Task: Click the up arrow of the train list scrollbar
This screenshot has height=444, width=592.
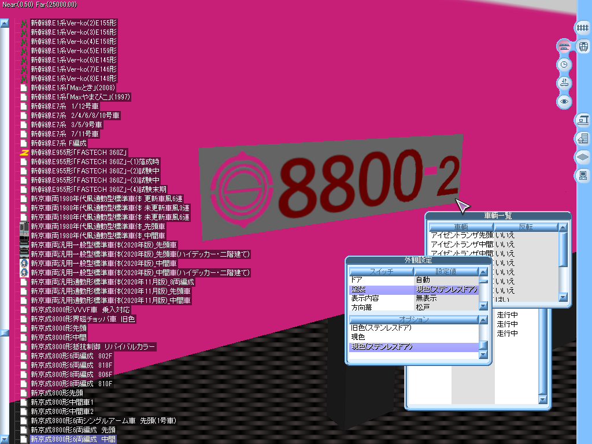Action: (5, 23)
